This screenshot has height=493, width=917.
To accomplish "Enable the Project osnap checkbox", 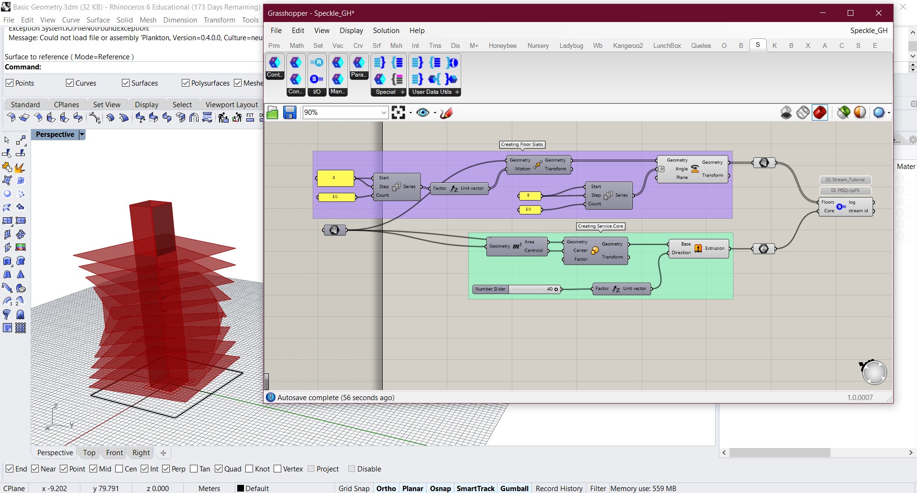I will (x=311, y=469).
